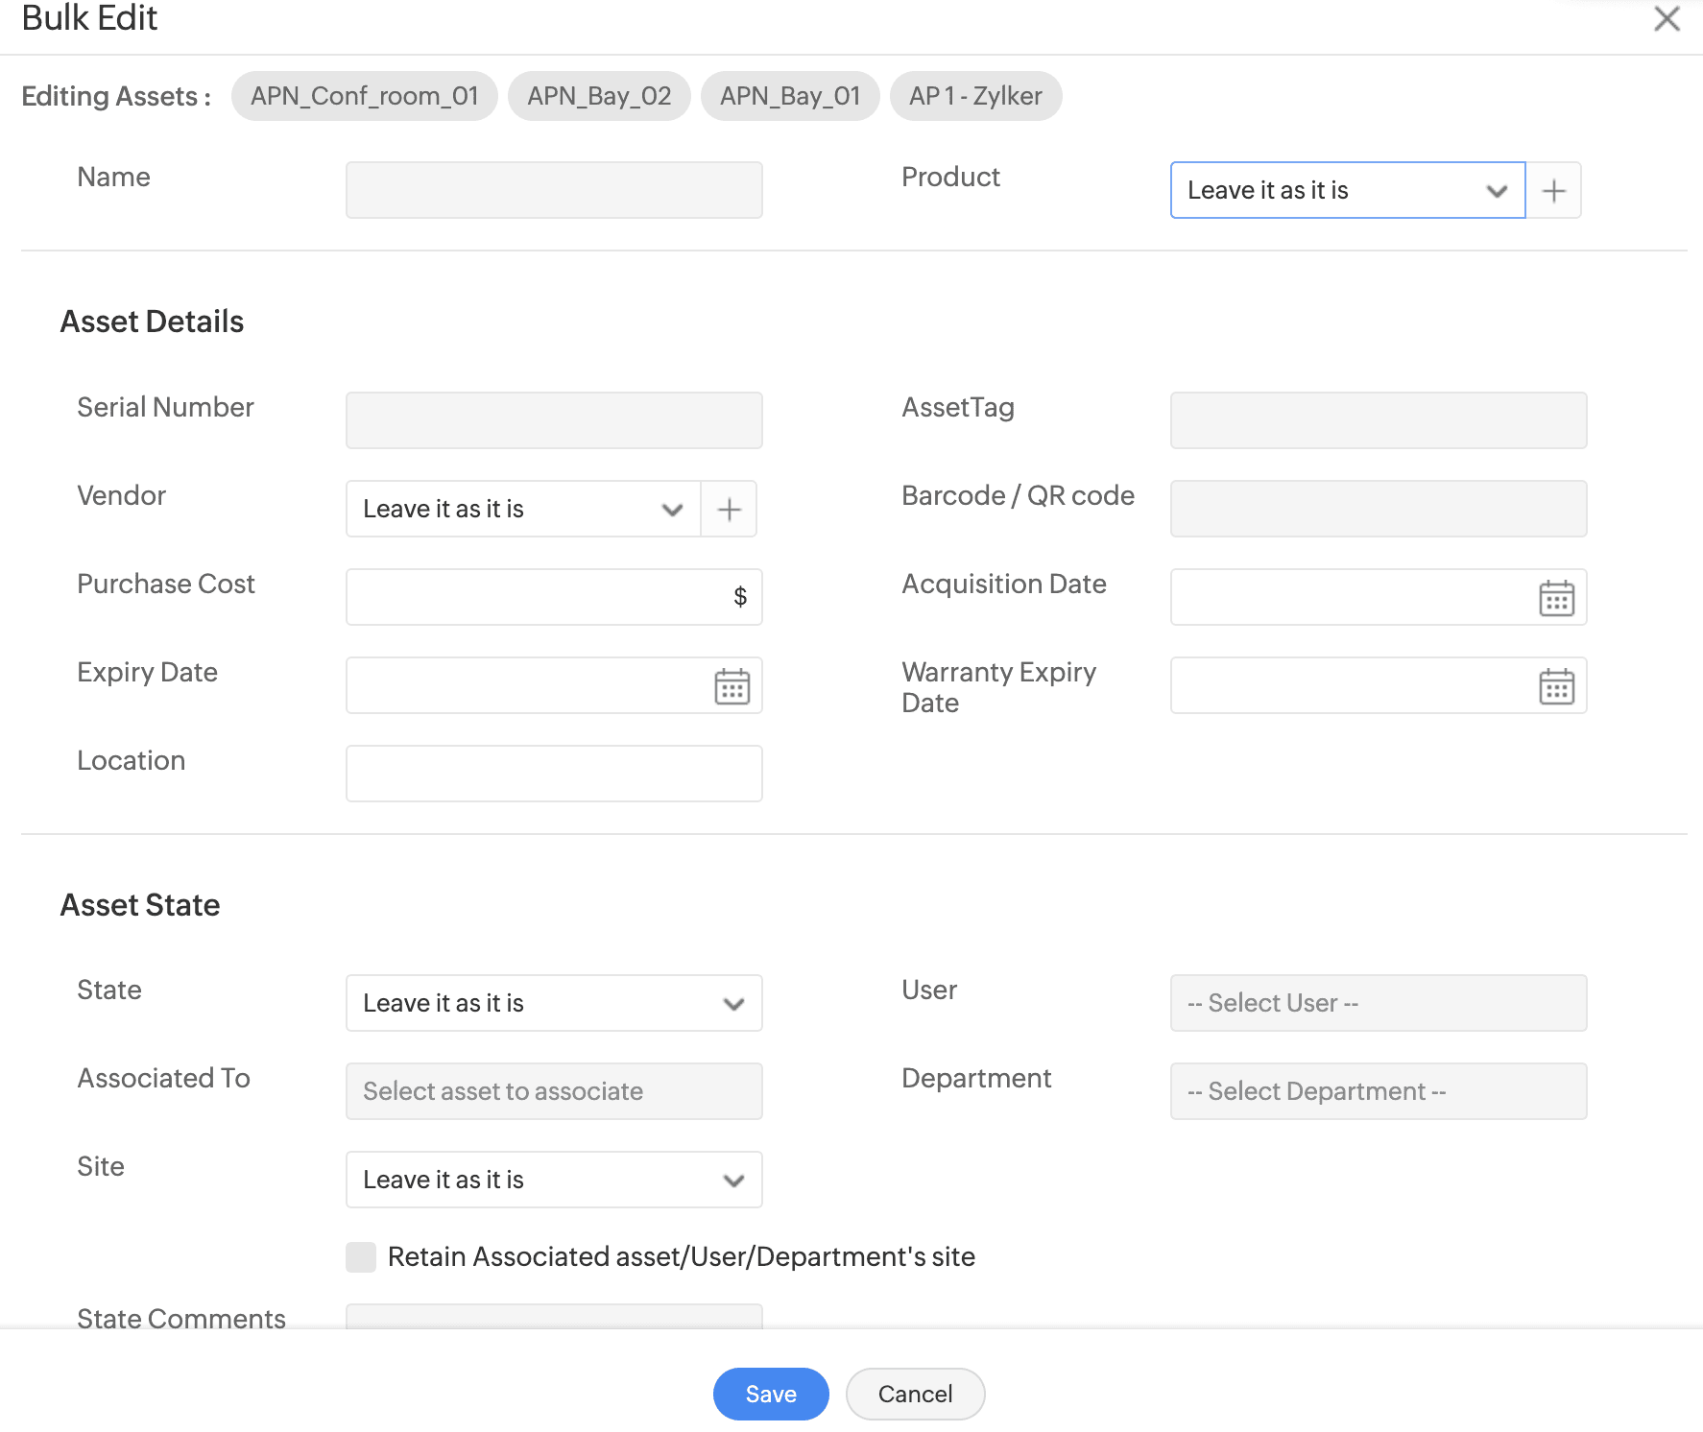The image size is (1703, 1432).
Task: Open the Site dropdown
Action: pyautogui.click(x=554, y=1180)
